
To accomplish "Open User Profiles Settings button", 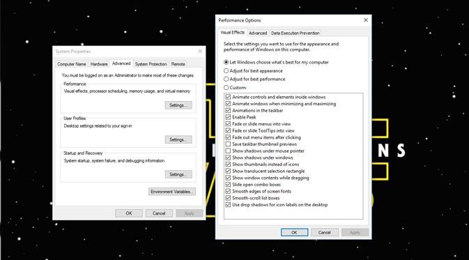I will tap(178, 139).
